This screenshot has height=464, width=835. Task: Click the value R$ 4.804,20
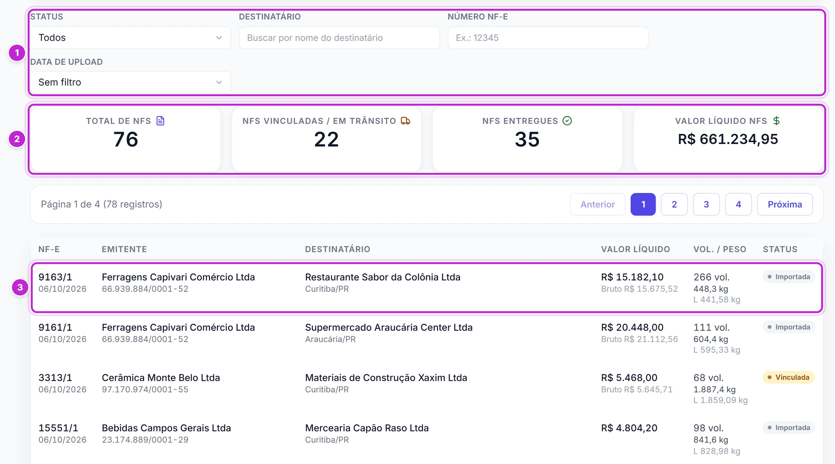click(629, 428)
